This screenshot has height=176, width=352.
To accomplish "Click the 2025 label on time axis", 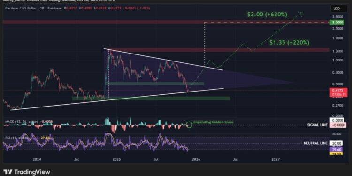I will coord(116,159).
